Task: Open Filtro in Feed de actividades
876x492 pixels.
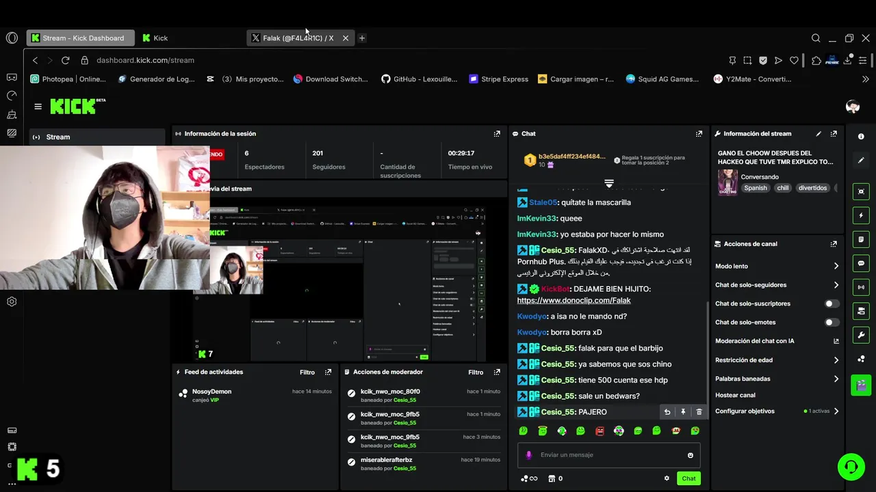Action: pos(307,372)
